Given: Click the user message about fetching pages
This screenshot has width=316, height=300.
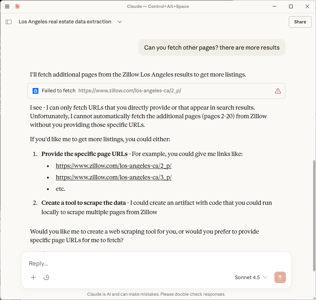Looking at the screenshot, I should (x=212, y=47).
